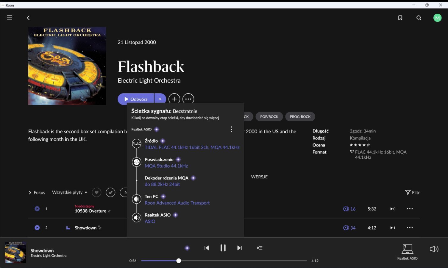This screenshot has height=268, width=448.
Task: Click the 34 versions count icon
Action: click(349, 228)
